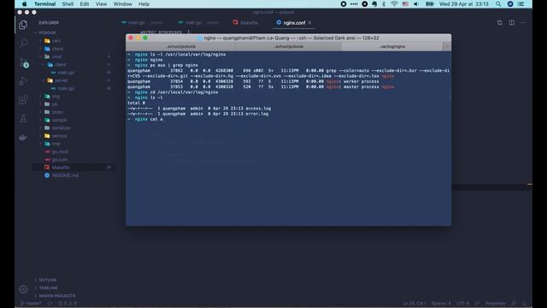The width and height of the screenshot is (547, 308).
Task: Expand the proto folder
Action: (x=57, y=112)
